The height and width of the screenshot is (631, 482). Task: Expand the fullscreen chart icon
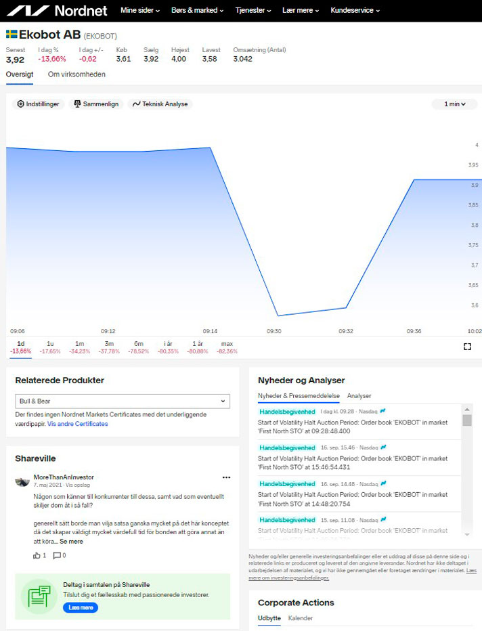(467, 347)
